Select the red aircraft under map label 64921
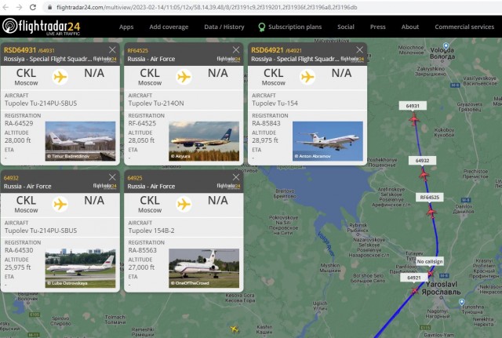 click(415, 291)
